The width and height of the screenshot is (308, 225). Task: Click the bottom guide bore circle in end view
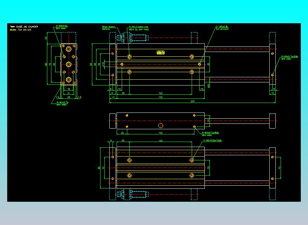tap(69, 80)
